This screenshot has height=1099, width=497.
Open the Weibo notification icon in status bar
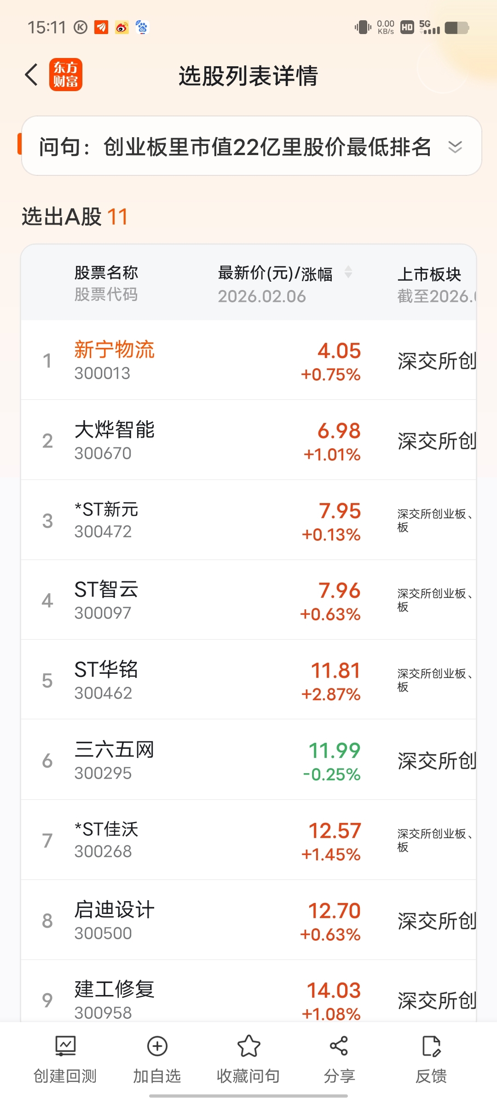point(122,28)
